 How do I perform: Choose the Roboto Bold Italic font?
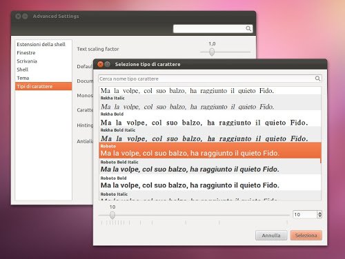click(210, 167)
